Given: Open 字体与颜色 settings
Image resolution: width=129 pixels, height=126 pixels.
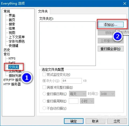Looking at the screenshot, I should [17, 41].
